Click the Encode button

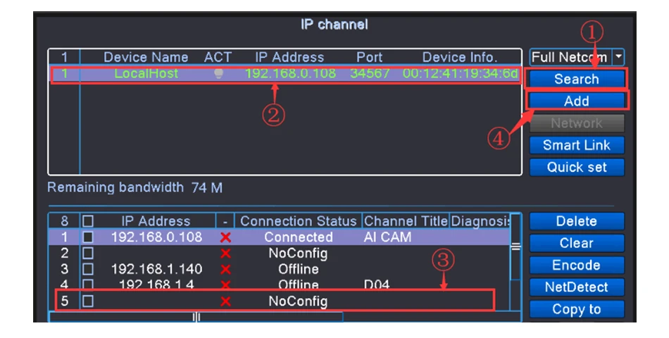[x=576, y=265]
